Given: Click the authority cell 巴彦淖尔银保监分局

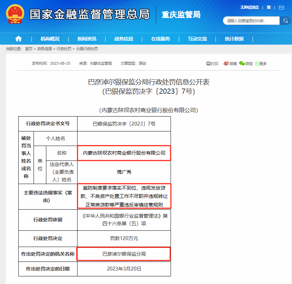Looking at the screenshot, I should (x=124, y=254).
